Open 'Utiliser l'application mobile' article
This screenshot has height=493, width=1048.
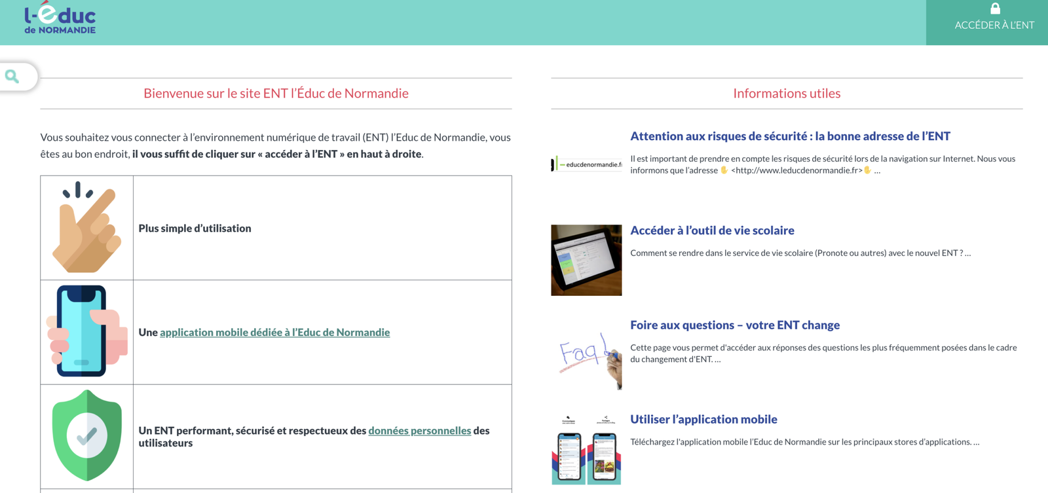click(x=703, y=419)
